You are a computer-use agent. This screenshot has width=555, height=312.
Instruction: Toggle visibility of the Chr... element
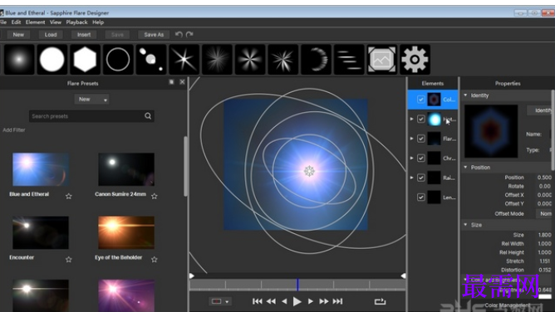[421, 158]
